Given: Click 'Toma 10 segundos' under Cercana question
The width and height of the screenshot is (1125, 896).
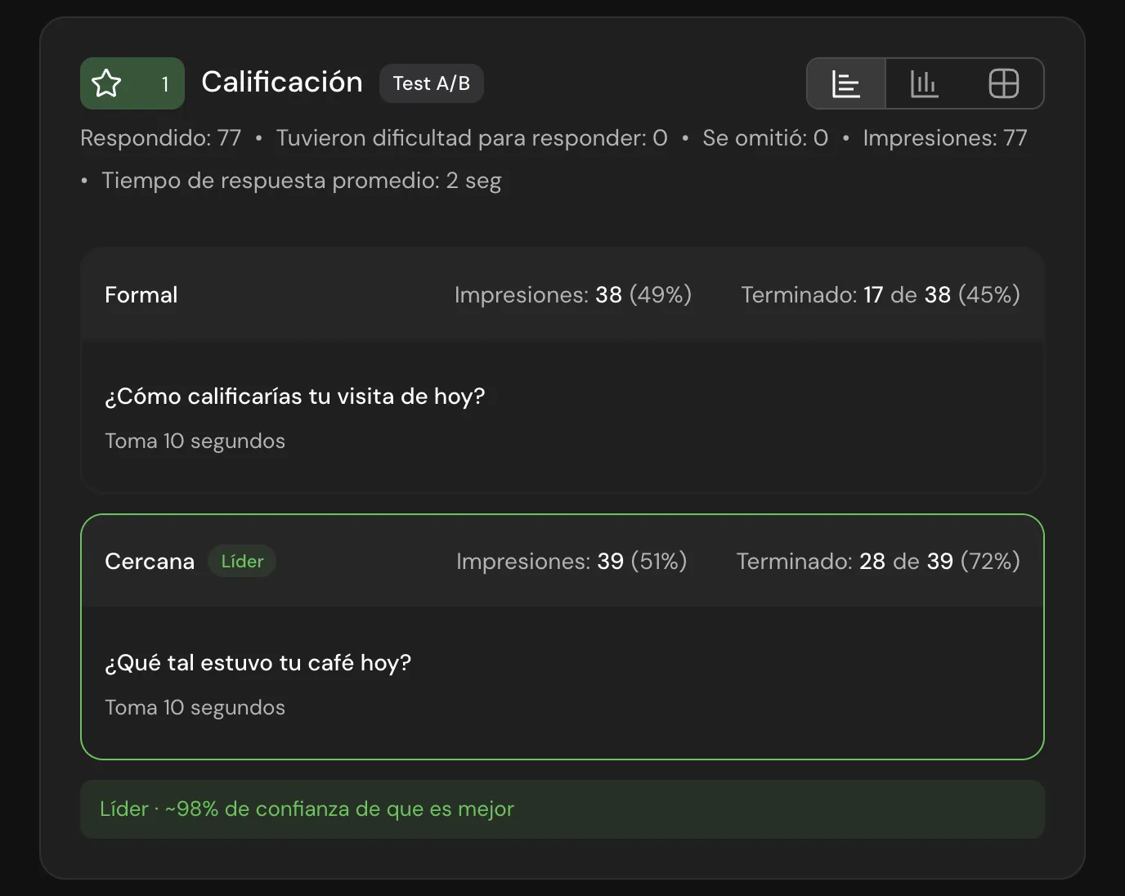Looking at the screenshot, I should tap(195, 708).
